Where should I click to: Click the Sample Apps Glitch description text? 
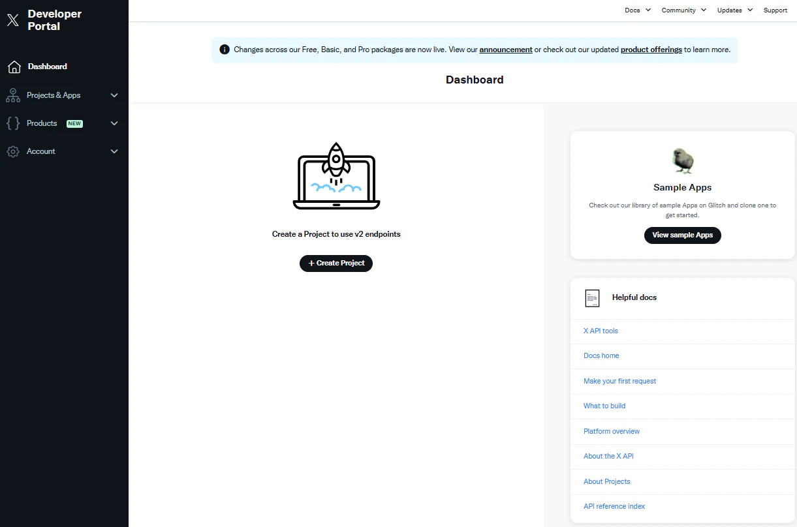pyautogui.click(x=683, y=210)
